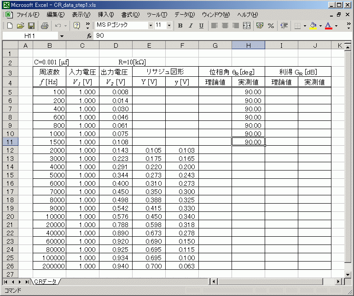
Task: Open the データ(D) menu
Action: pyautogui.click(x=184, y=15)
